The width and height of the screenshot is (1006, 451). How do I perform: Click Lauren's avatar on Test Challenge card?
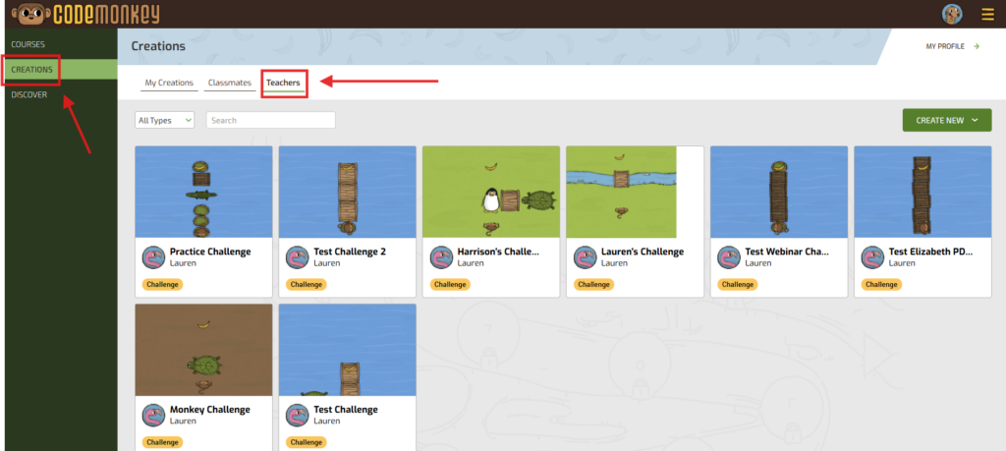click(x=297, y=415)
